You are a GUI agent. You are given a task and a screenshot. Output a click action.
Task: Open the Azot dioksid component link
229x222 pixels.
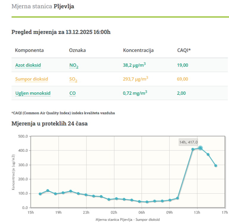(x=28, y=65)
